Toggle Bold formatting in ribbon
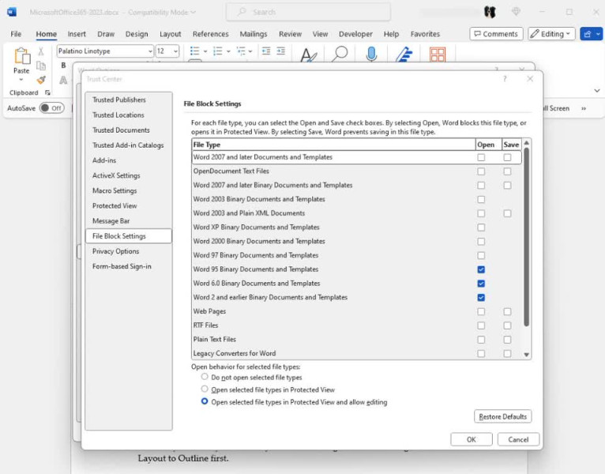This screenshot has height=474, width=605. 63,66
